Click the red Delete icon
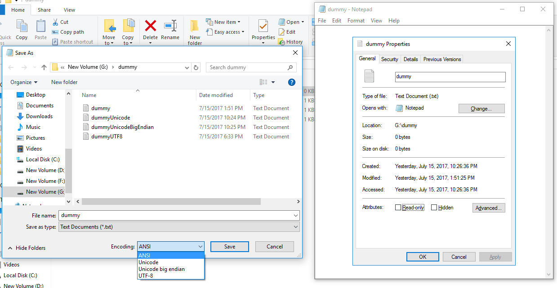The image size is (557, 288). click(x=150, y=26)
